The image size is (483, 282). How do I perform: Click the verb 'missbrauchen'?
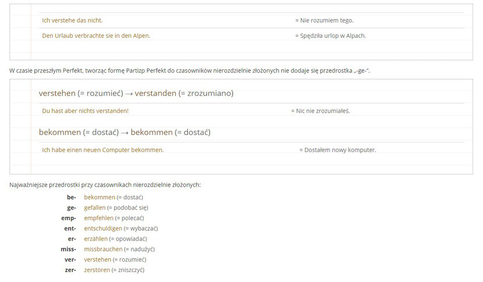103,249
